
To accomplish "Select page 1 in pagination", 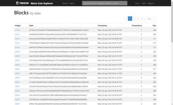I will (130, 19).
